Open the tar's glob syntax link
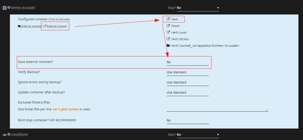Screen dimensions: 303x140 coord(66,109)
